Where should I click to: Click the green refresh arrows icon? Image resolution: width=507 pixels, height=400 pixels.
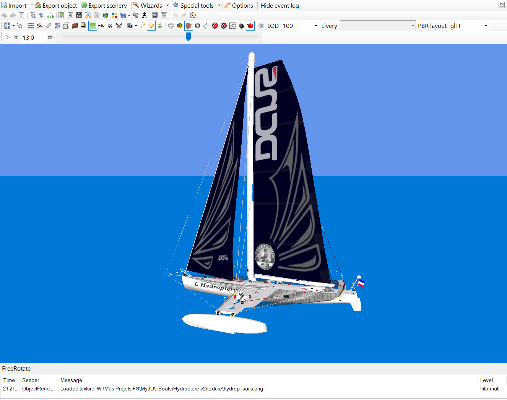pyautogui.click(x=160, y=26)
